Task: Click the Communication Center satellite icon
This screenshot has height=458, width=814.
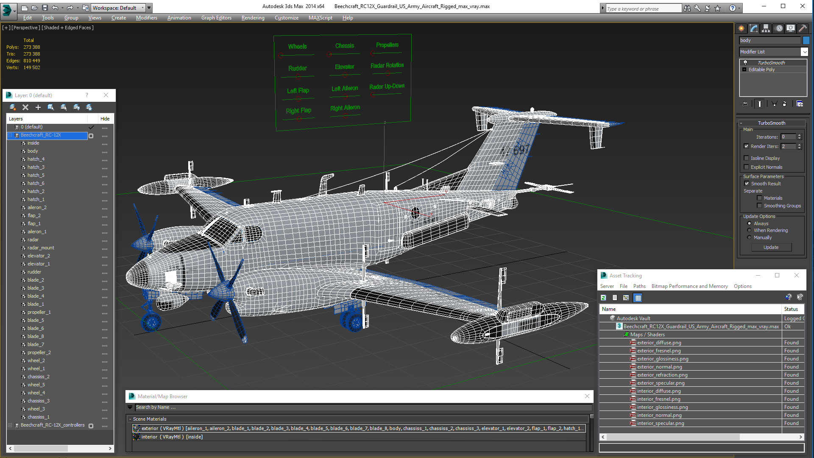Action: (708, 8)
